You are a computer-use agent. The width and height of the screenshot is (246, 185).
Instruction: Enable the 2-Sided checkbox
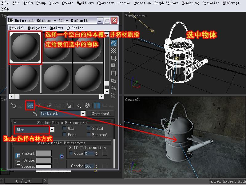click(89, 128)
